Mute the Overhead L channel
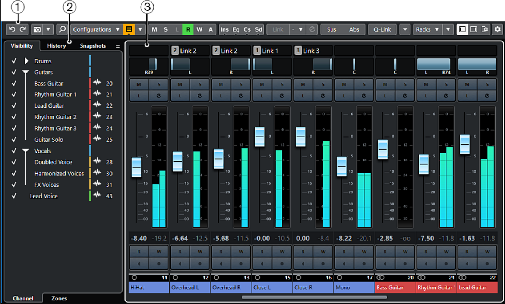 (180, 84)
